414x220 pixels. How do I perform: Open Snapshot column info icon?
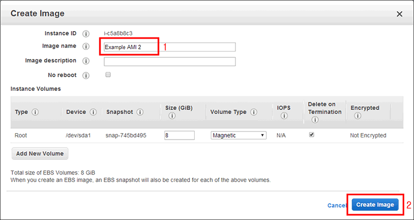pyautogui.click(x=140, y=112)
